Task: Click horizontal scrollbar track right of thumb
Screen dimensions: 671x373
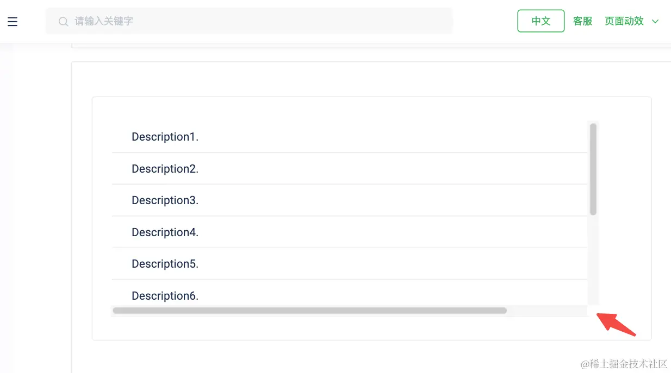Action: (547, 311)
